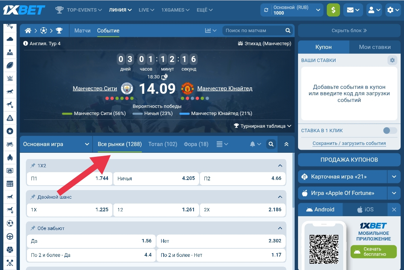Click the green dollar deposit button
The height and width of the screenshot is (270, 404).
tap(333, 10)
